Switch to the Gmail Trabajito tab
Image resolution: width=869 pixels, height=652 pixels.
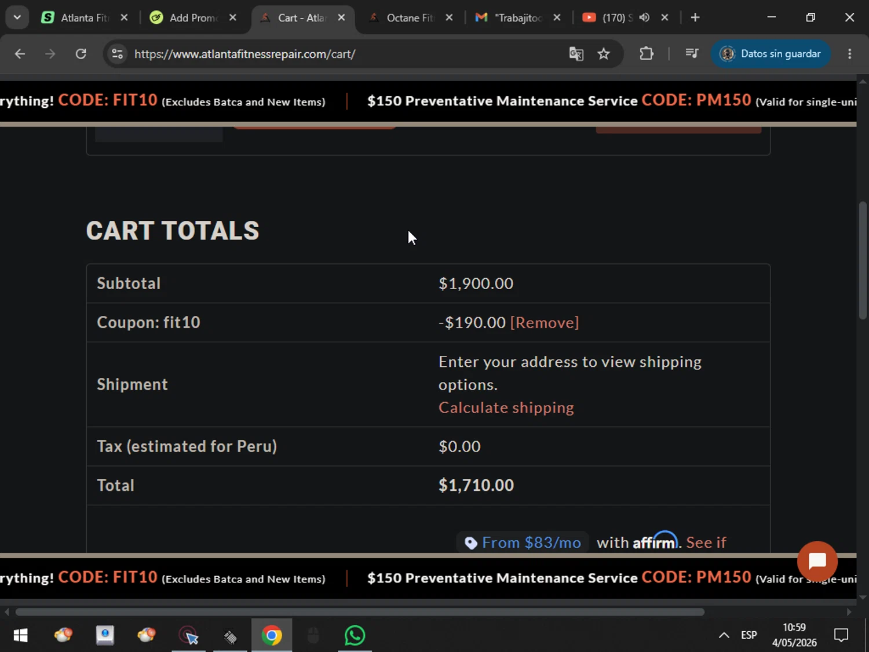click(519, 17)
